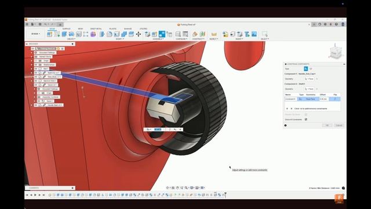The height and width of the screenshot is (209, 371).
Task: Click the Construct offset plane icon
Action: [195, 34]
